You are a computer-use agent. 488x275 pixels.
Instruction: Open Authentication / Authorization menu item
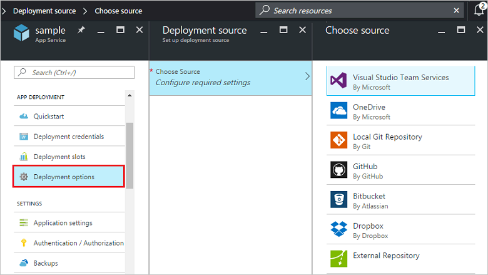(69, 242)
